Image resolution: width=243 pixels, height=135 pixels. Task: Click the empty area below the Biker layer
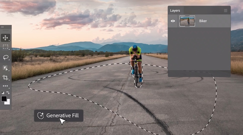click(x=199, y=48)
